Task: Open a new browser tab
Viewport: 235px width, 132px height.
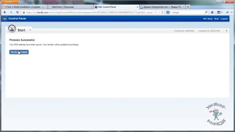Action: (x=188, y=7)
